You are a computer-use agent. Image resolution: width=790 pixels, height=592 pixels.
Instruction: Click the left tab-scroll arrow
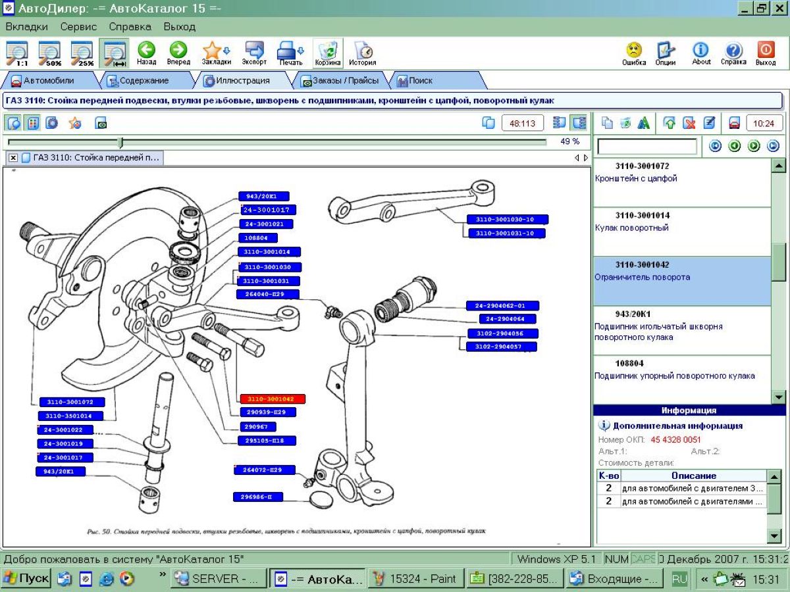(577, 158)
